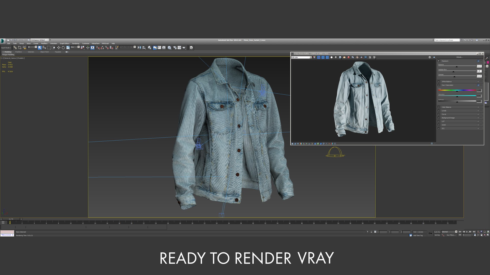Adjust the Contrast slider handle
490x275 pixels.
coord(454,76)
